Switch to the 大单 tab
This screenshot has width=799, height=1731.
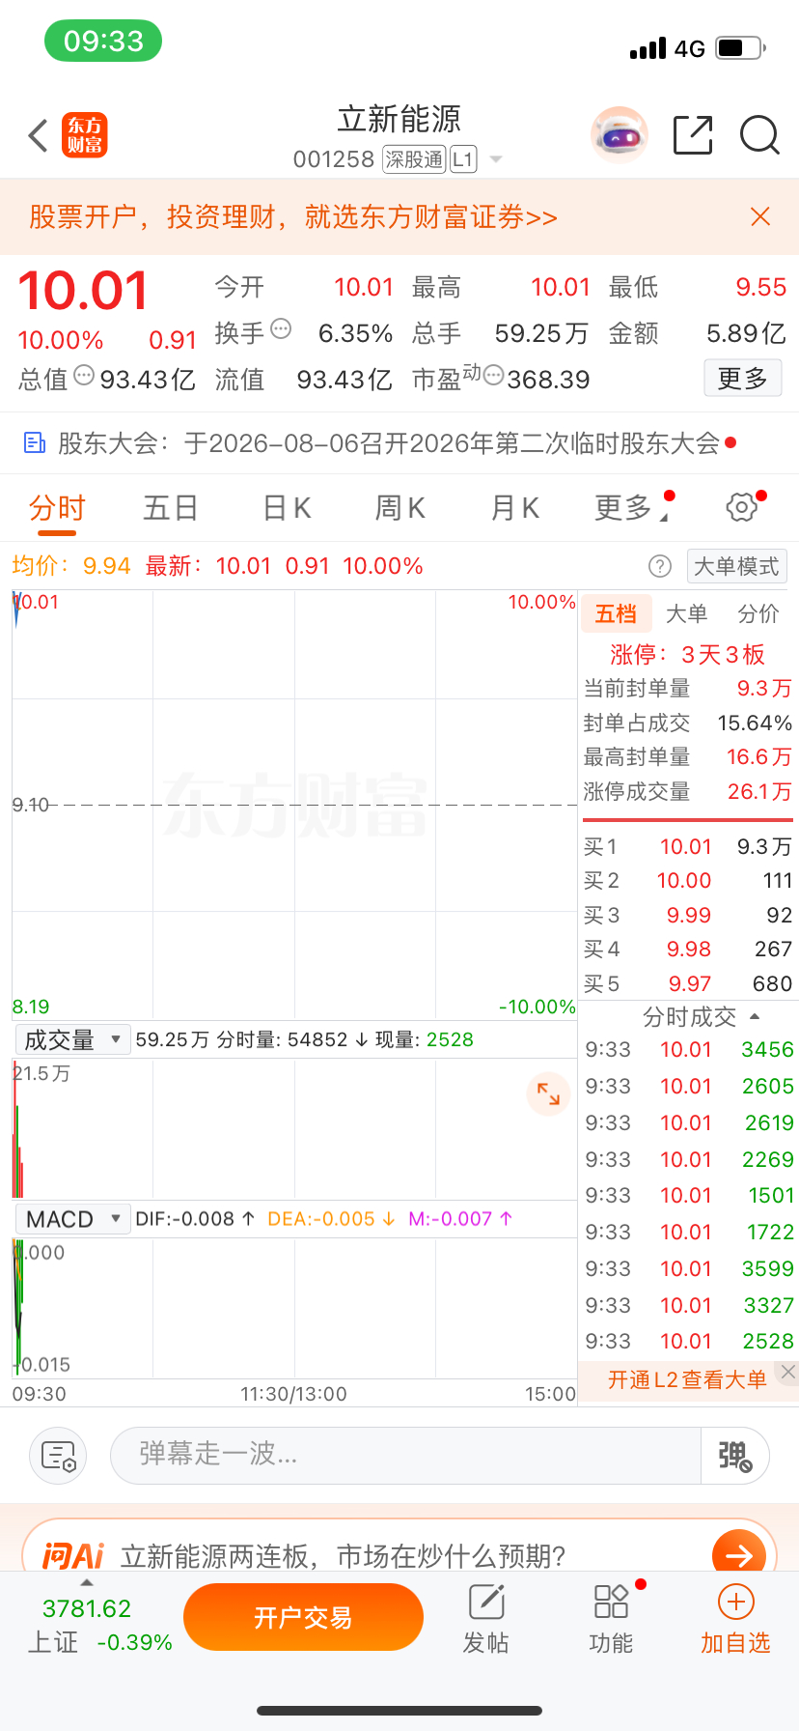coord(687,614)
